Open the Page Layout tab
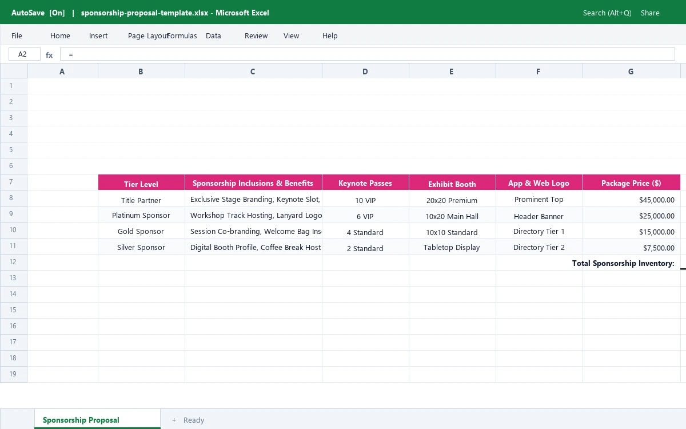The width and height of the screenshot is (686, 429). [x=148, y=35]
